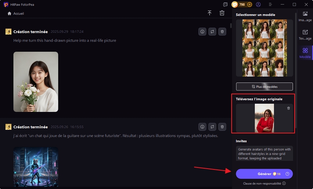This screenshot has height=189, width=313.
Task: Click the export upload arrow icon
Action: point(209,13)
